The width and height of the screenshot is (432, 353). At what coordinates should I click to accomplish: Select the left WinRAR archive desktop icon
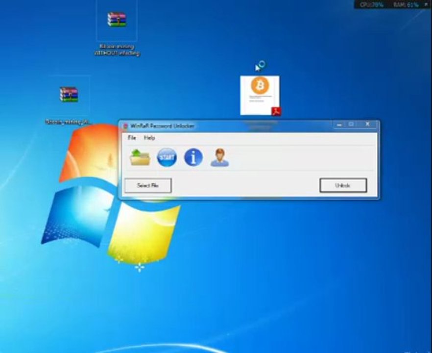[69, 95]
